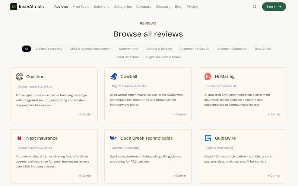
Task: Click # Carrier label on Duck Creek card
Action: pos(180,176)
